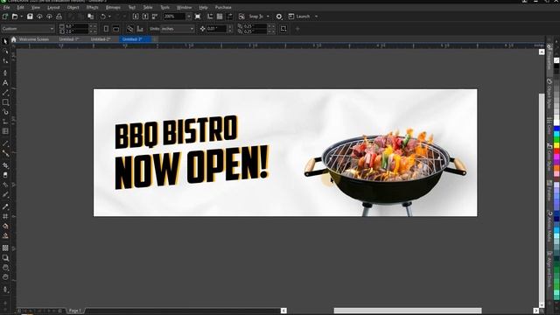
Task: Click the Page 1 tab at bottom
Action: pos(75,311)
